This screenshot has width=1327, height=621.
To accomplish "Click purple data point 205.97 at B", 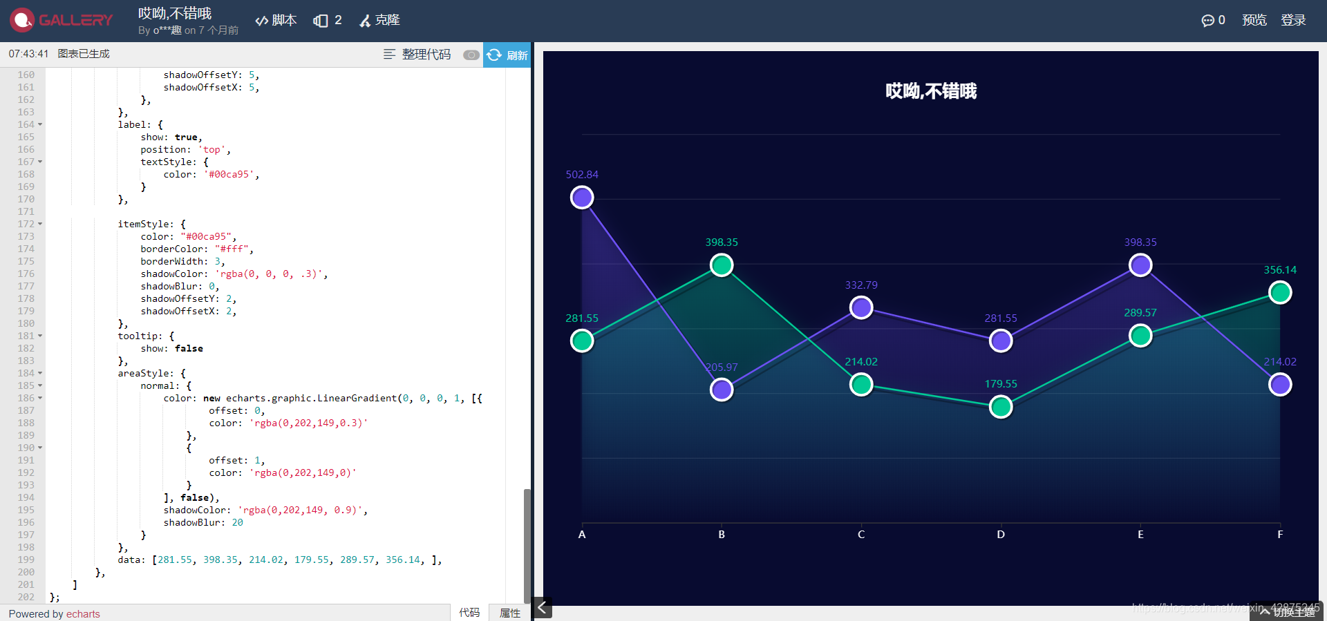I will pos(722,390).
